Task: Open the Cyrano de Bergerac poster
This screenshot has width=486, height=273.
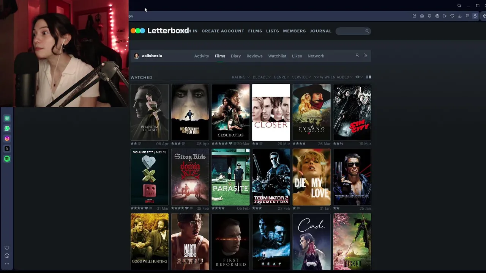Action: coord(311,112)
